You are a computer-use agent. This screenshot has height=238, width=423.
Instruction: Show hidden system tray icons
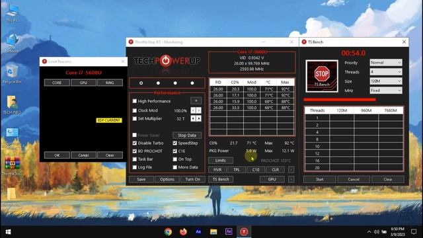tap(369, 232)
